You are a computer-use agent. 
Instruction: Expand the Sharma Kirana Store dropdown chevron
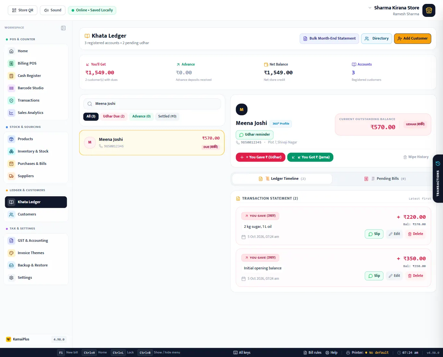370,8
